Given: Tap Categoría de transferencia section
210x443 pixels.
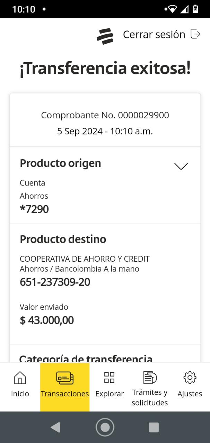Looking at the screenshot, I should (86, 358).
